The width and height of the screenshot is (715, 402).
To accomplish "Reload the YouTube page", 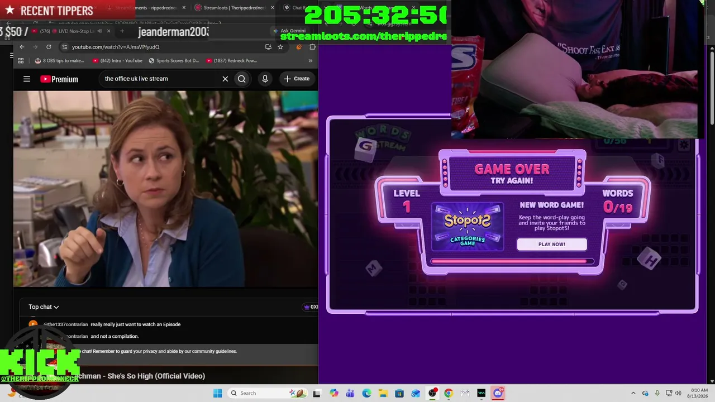I will 49,47.
